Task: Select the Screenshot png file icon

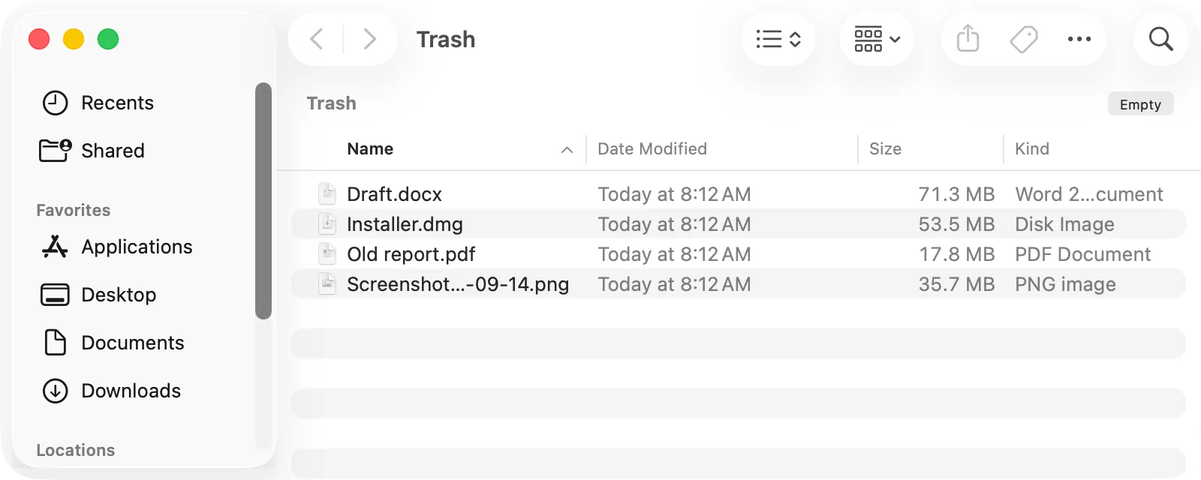Action: 327,283
